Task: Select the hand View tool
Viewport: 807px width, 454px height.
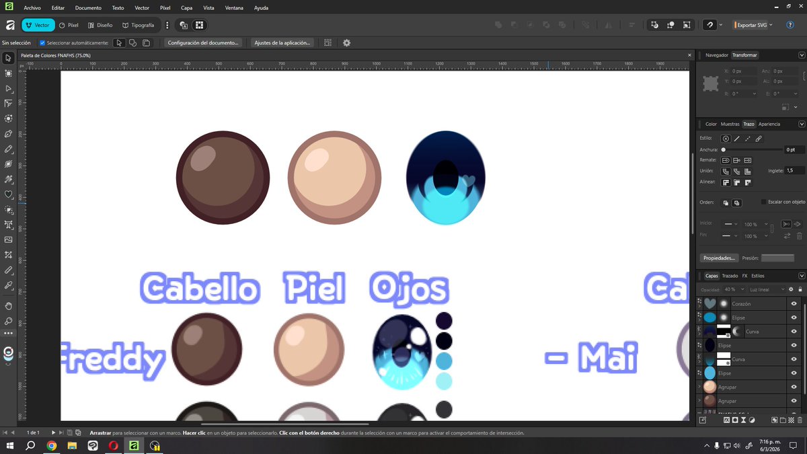Action: (8, 305)
